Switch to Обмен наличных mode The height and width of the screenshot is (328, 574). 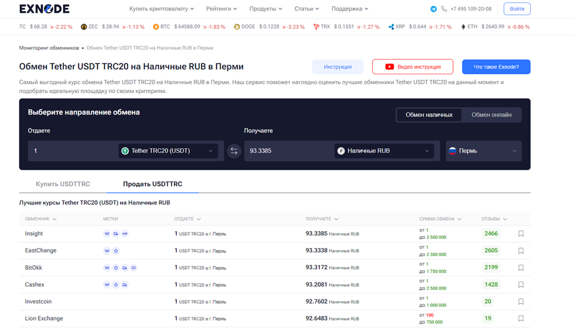[x=429, y=115]
